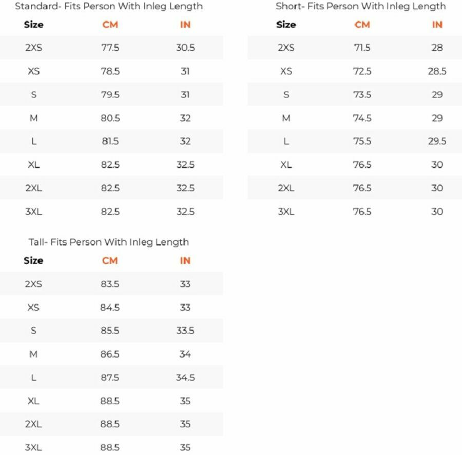The width and height of the screenshot is (462, 455).
Task: Click the 3XL size label in Standard table
Action: (33, 211)
